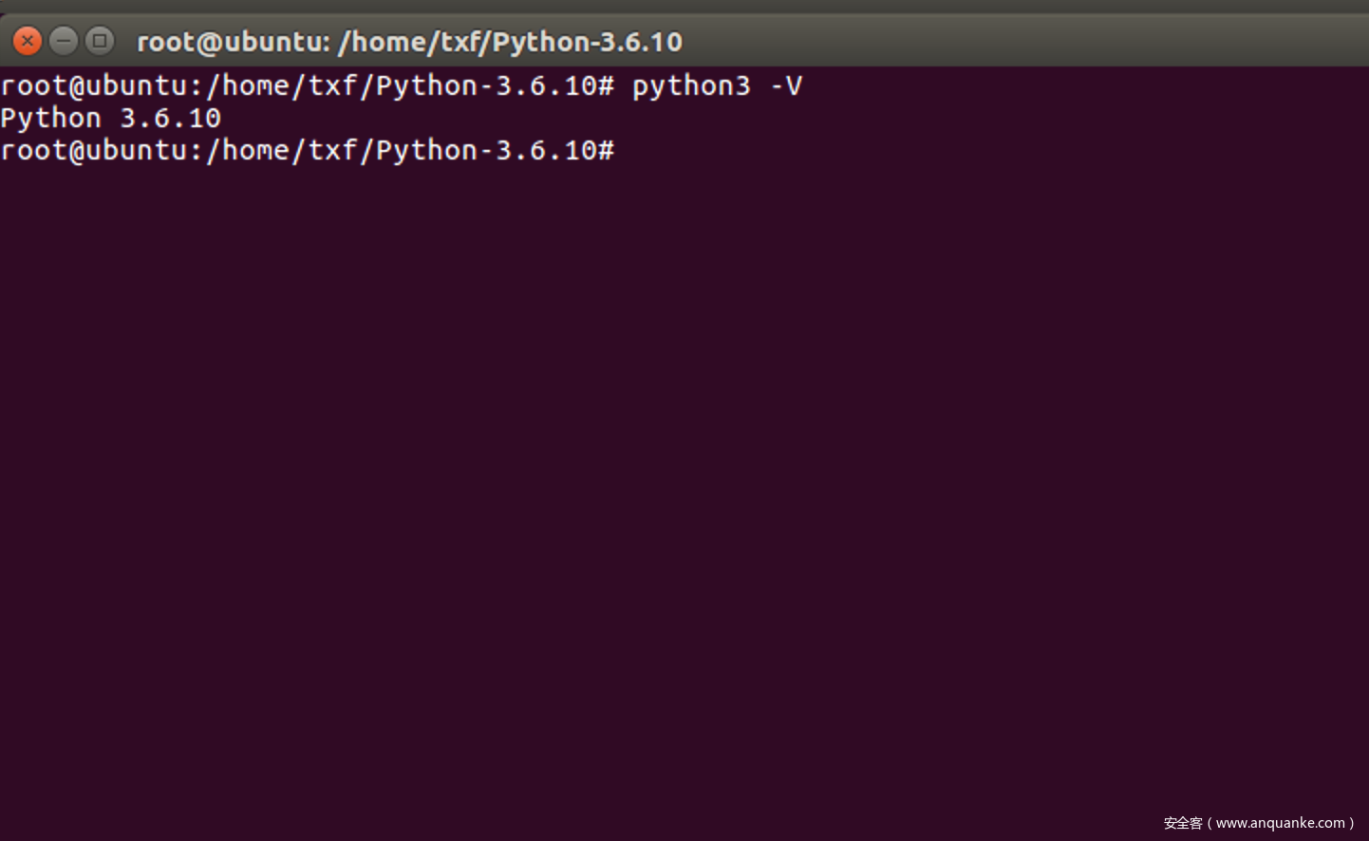This screenshot has height=841, width=1369.
Task: Click the word "Python" in the output line
Action: pyautogui.click(x=50, y=119)
